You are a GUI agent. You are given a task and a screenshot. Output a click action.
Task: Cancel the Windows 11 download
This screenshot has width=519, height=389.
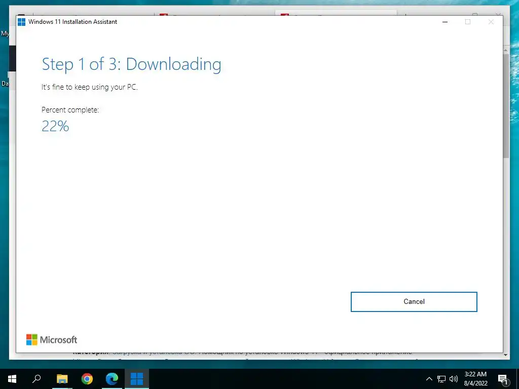tap(414, 302)
